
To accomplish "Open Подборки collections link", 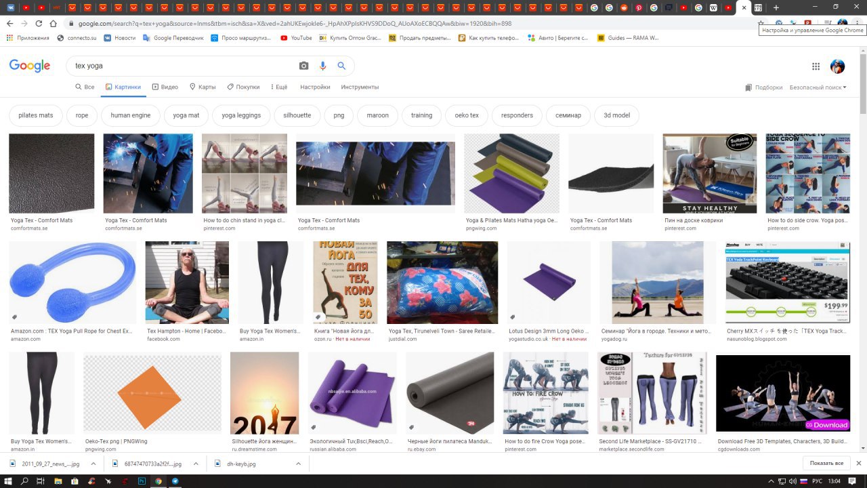I will [764, 87].
